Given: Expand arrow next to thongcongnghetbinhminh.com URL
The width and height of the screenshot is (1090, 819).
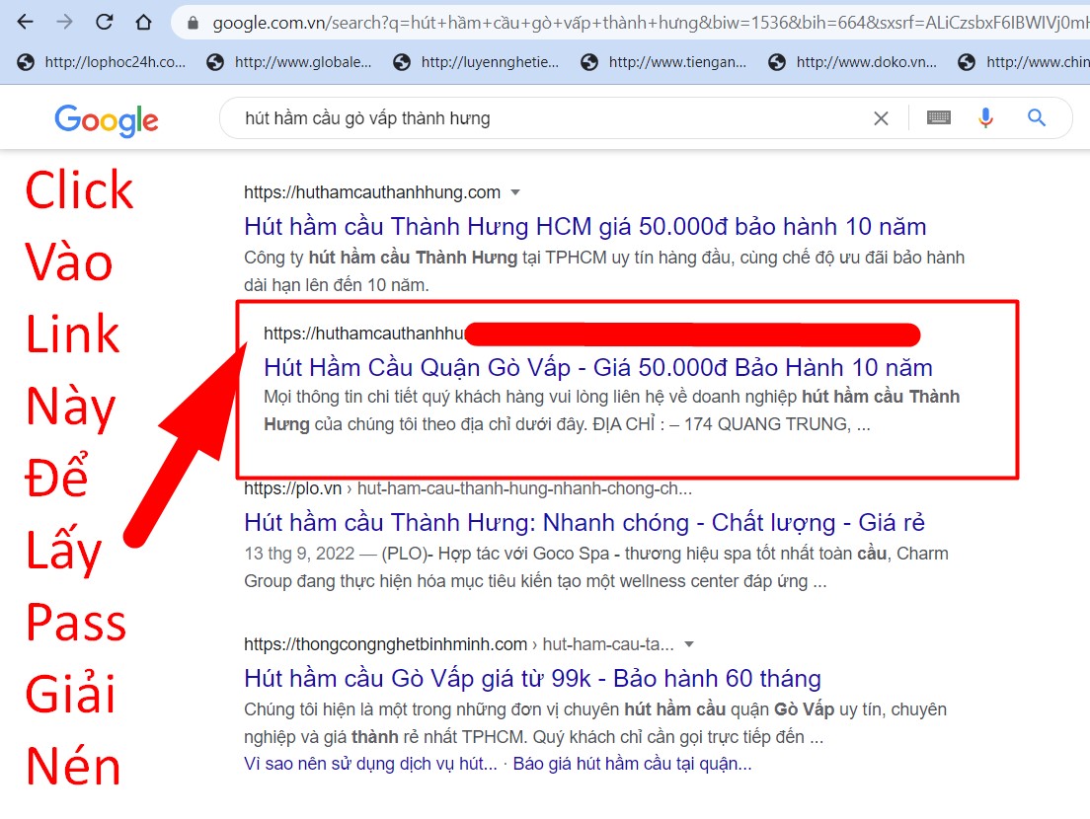Looking at the screenshot, I should (x=689, y=644).
